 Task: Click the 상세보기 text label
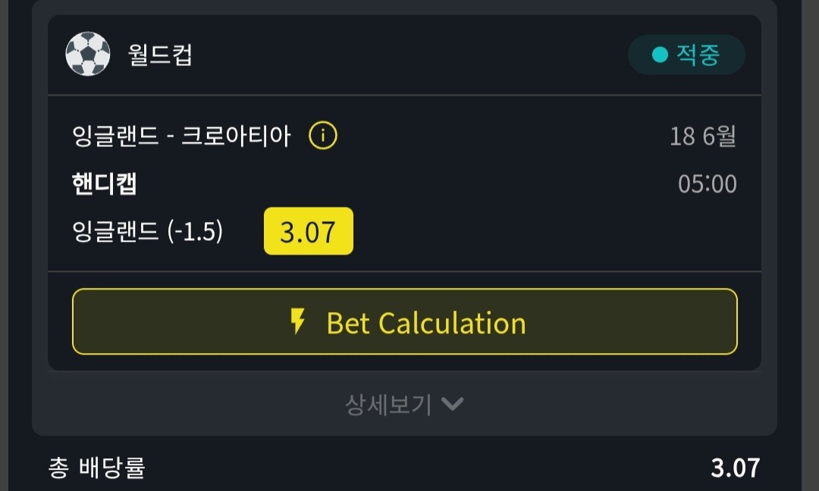pyautogui.click(x=388, y=405)
